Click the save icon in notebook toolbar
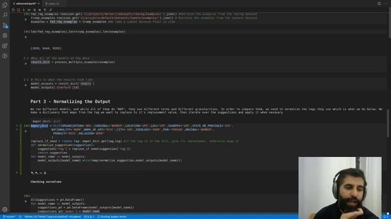 click(45, 10)
